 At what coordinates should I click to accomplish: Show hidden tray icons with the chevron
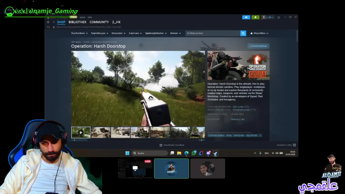255,153
